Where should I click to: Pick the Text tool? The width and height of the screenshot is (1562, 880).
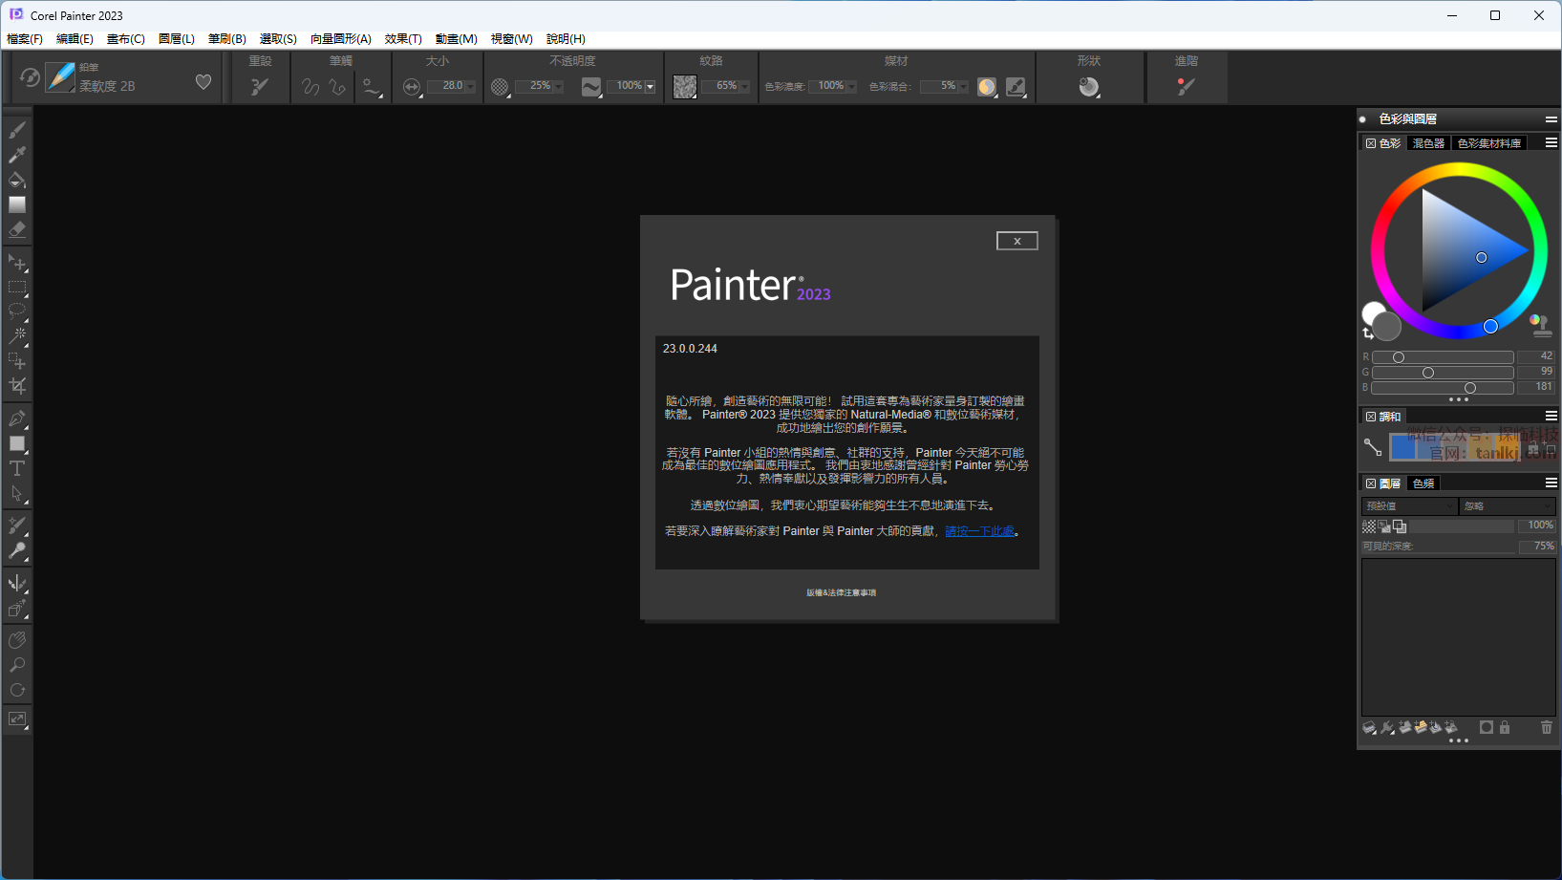[16, 468]
